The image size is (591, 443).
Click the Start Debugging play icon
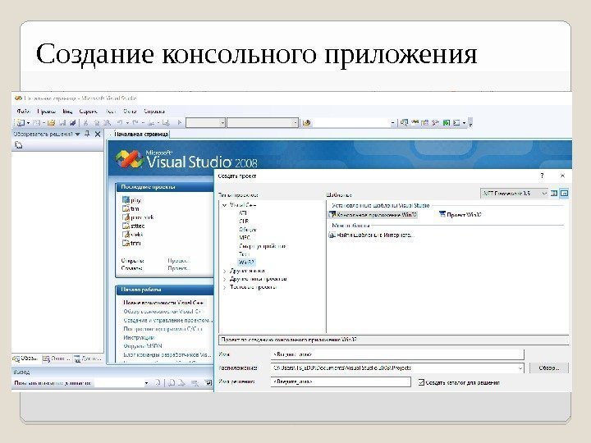pyautogui.click(x=180, y=123)
